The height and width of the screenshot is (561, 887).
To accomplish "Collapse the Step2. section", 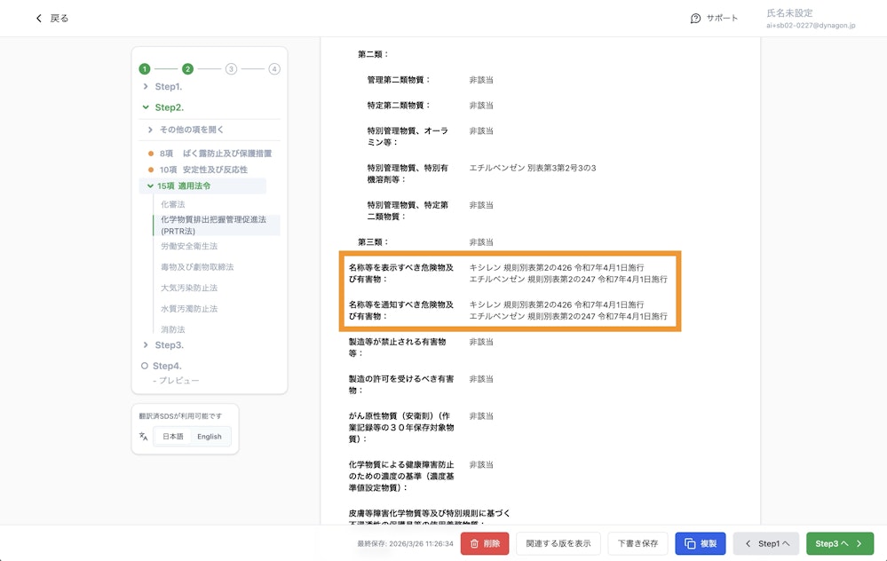I will [146, 107].
